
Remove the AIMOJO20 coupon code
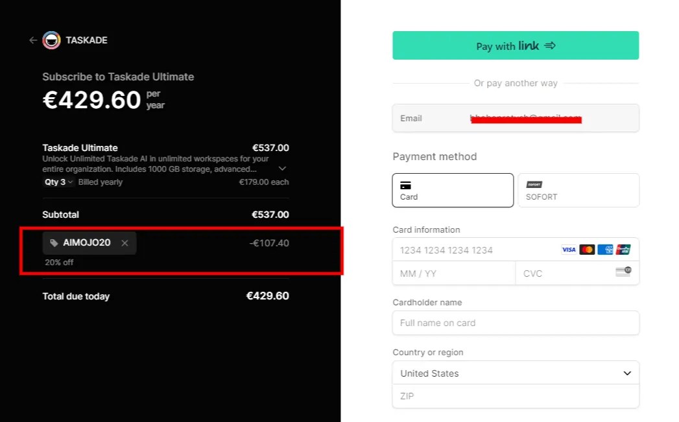124,243
